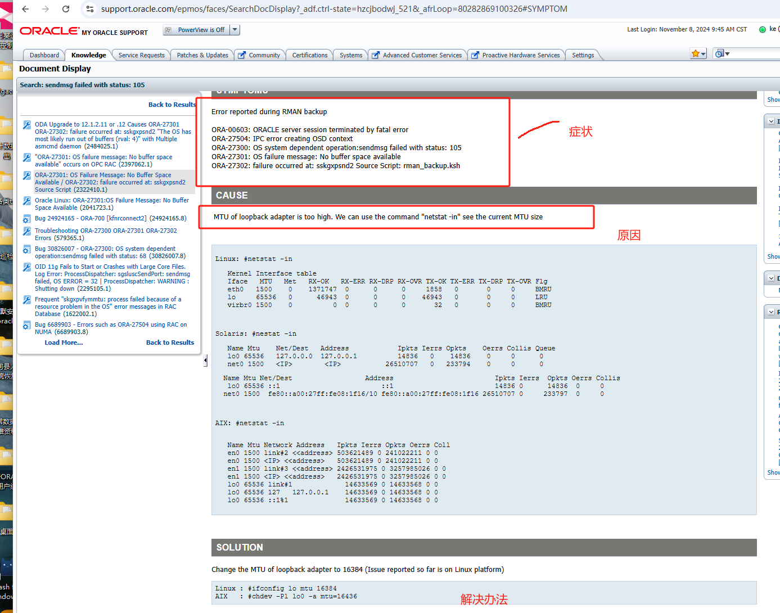Click the external-link icon on the Community tab
Screen dimensions: 780x613
coord(242,55)
